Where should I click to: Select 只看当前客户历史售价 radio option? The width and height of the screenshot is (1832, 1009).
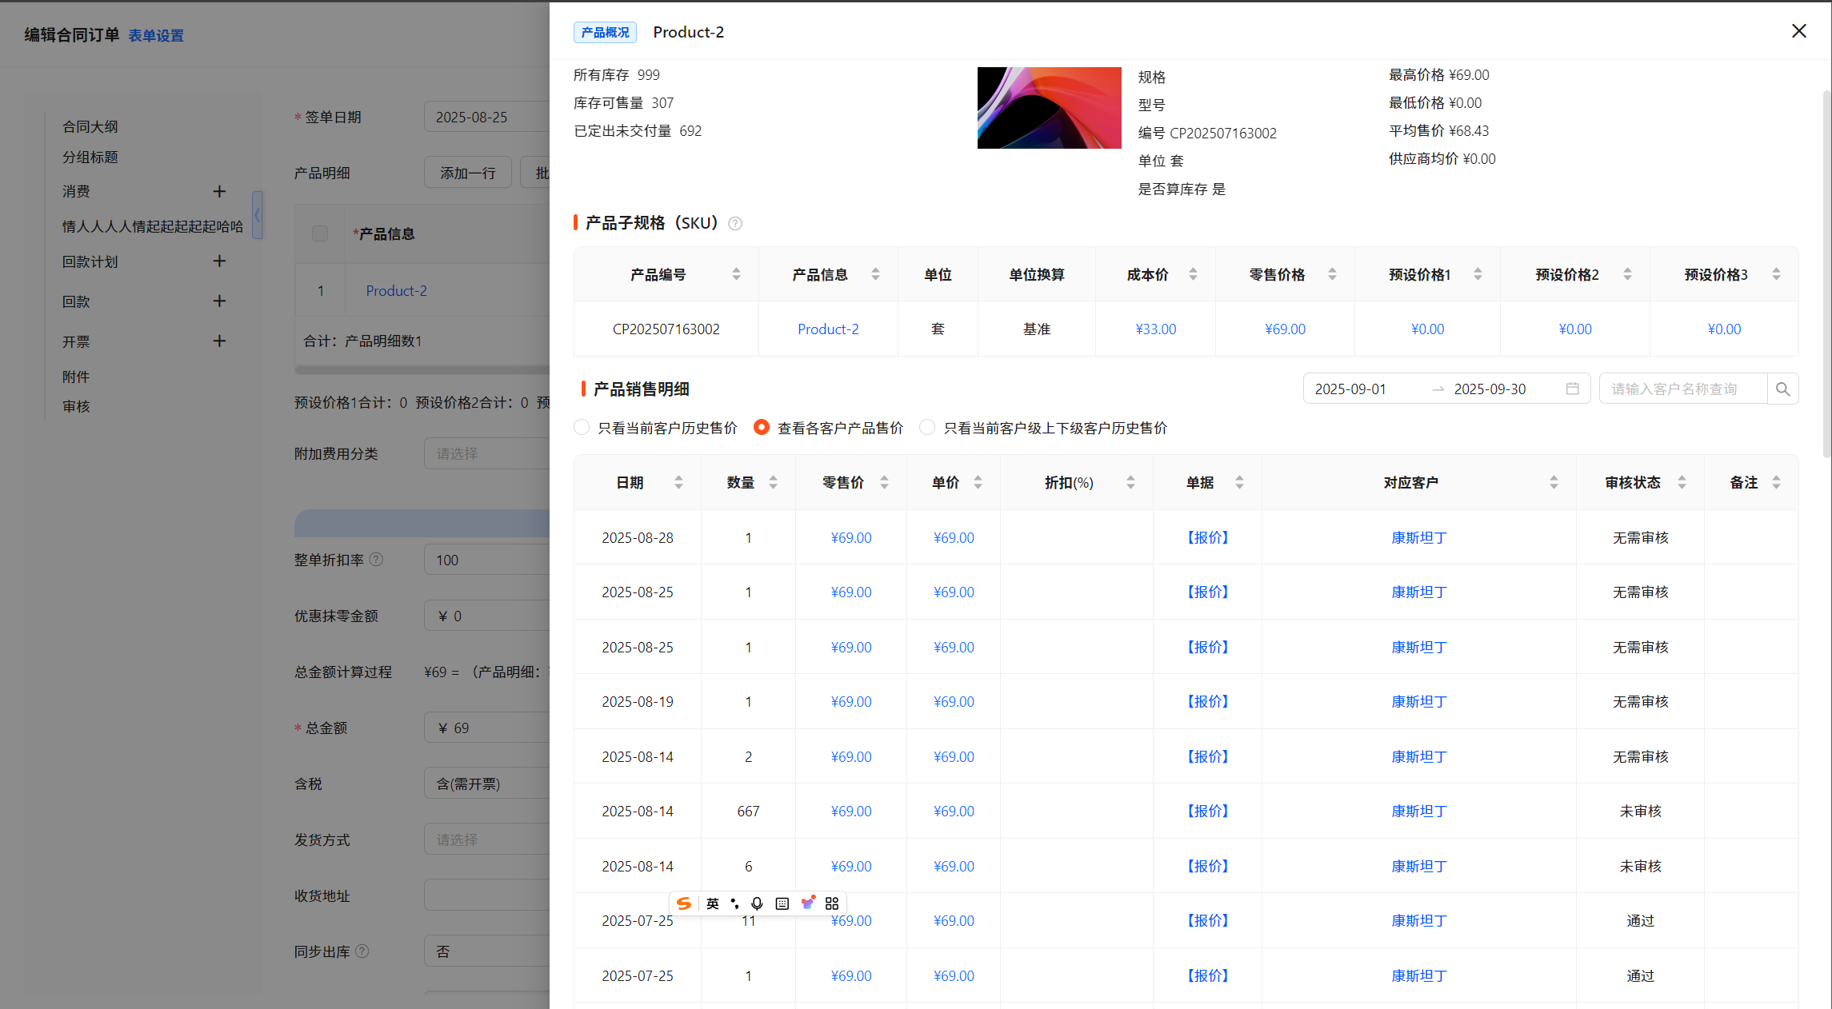(582, 428)
